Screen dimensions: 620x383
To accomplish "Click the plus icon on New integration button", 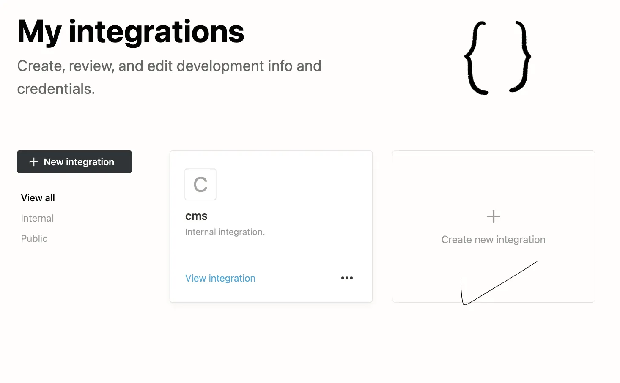I will (x=33, y=162).
